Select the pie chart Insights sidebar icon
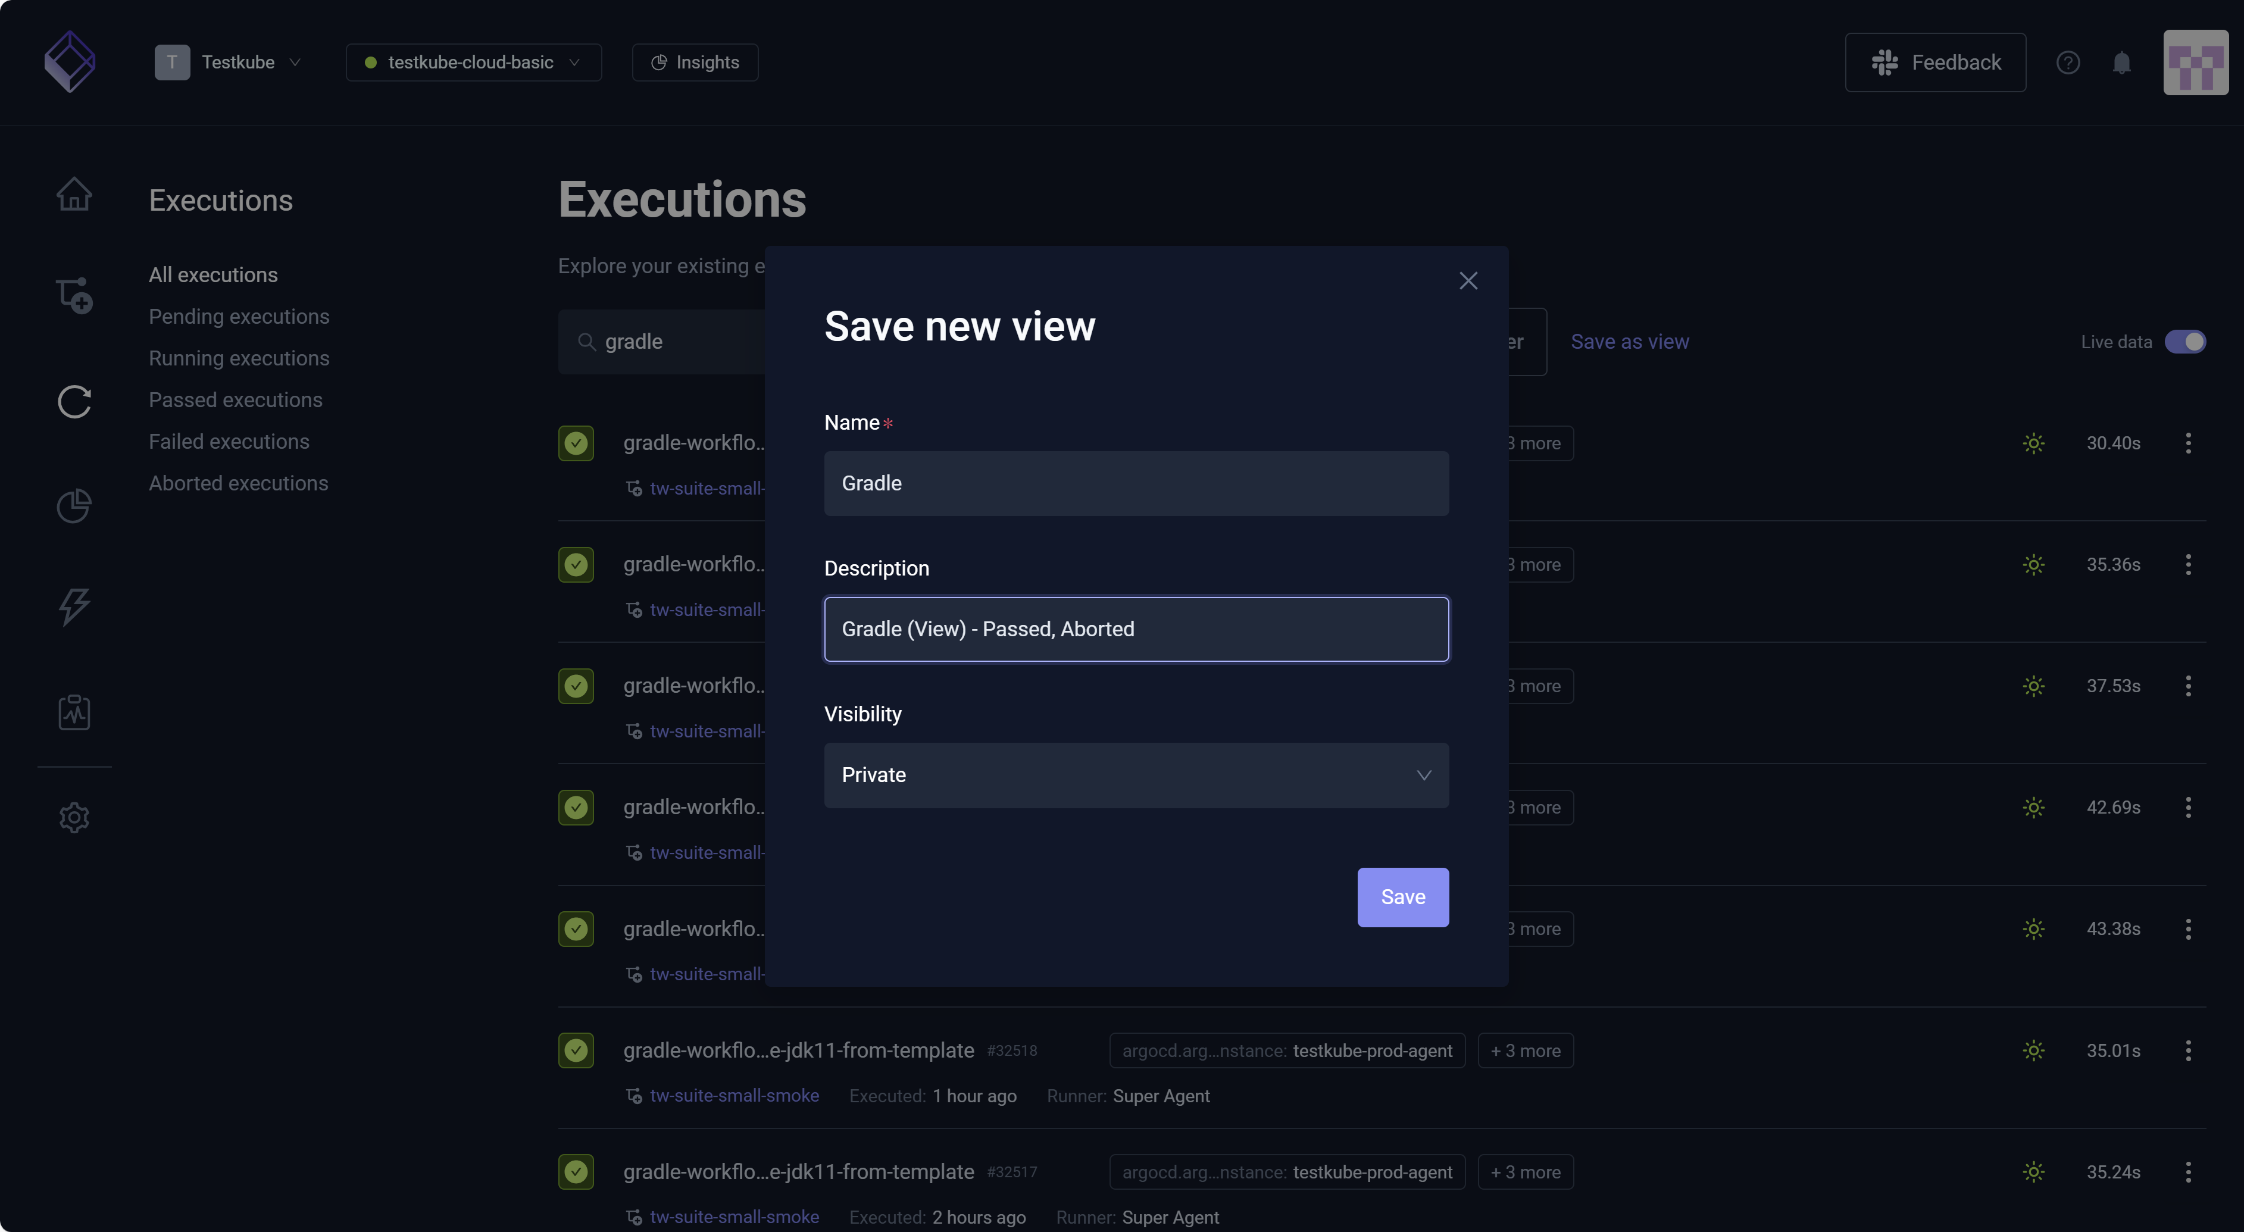 74,505
